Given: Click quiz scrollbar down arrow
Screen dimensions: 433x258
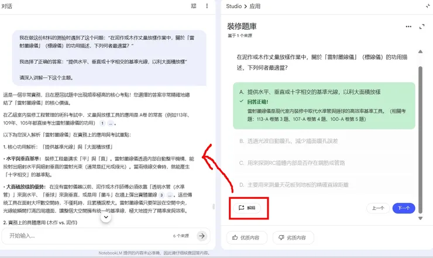Looking at the screenshot, I should [420, 218].
